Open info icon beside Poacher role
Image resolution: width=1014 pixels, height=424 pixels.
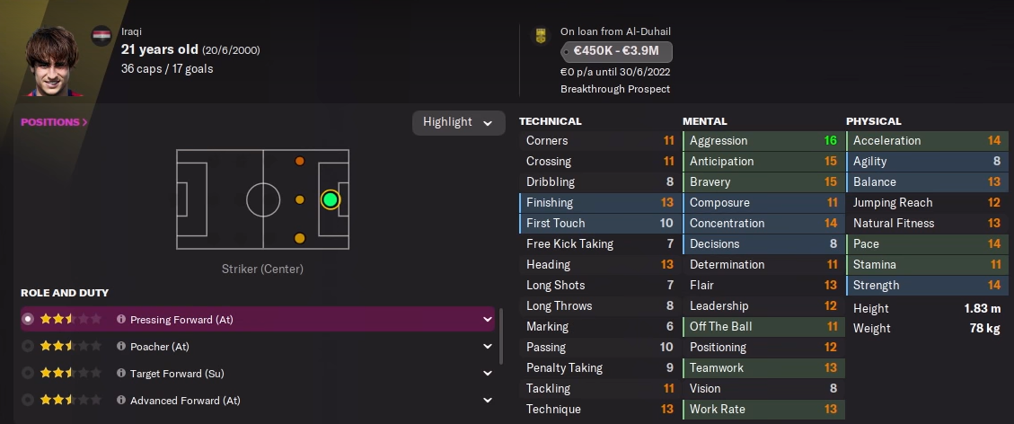[x=121, y=347]
